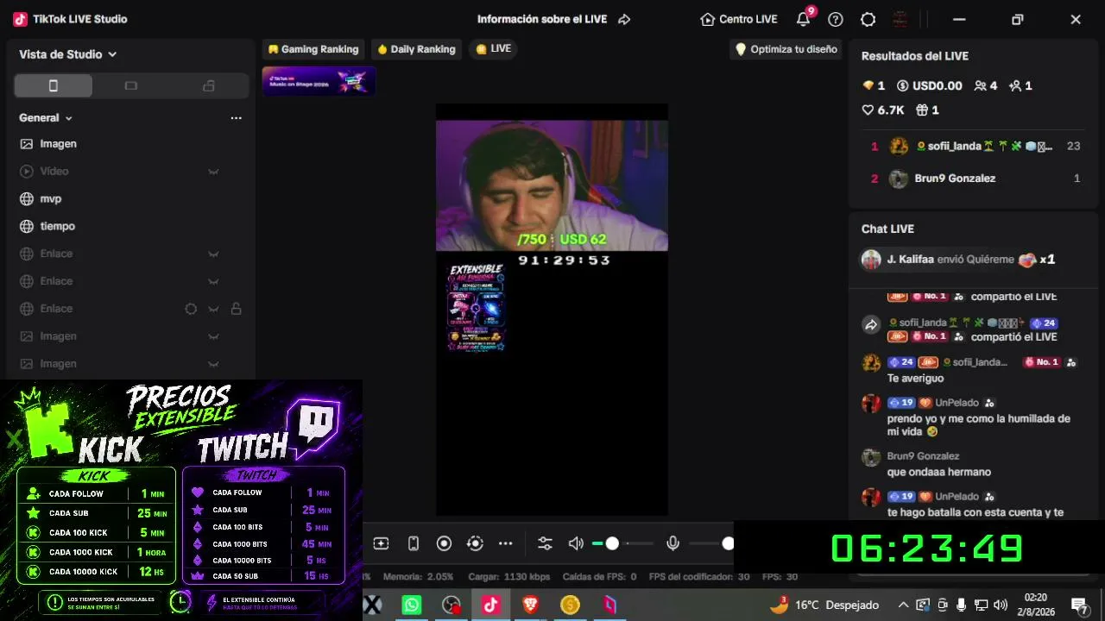Click the lock icon on the Enlace row

point(236,309)
